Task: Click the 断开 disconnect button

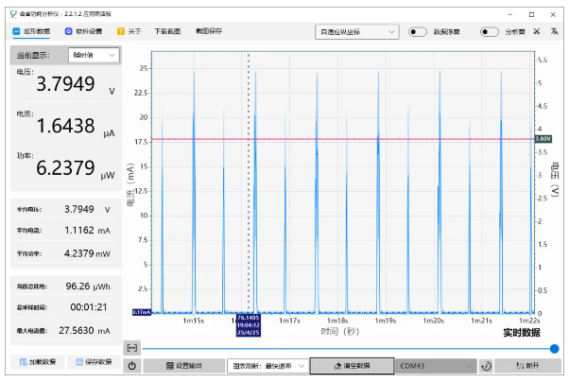Action: 528,366
